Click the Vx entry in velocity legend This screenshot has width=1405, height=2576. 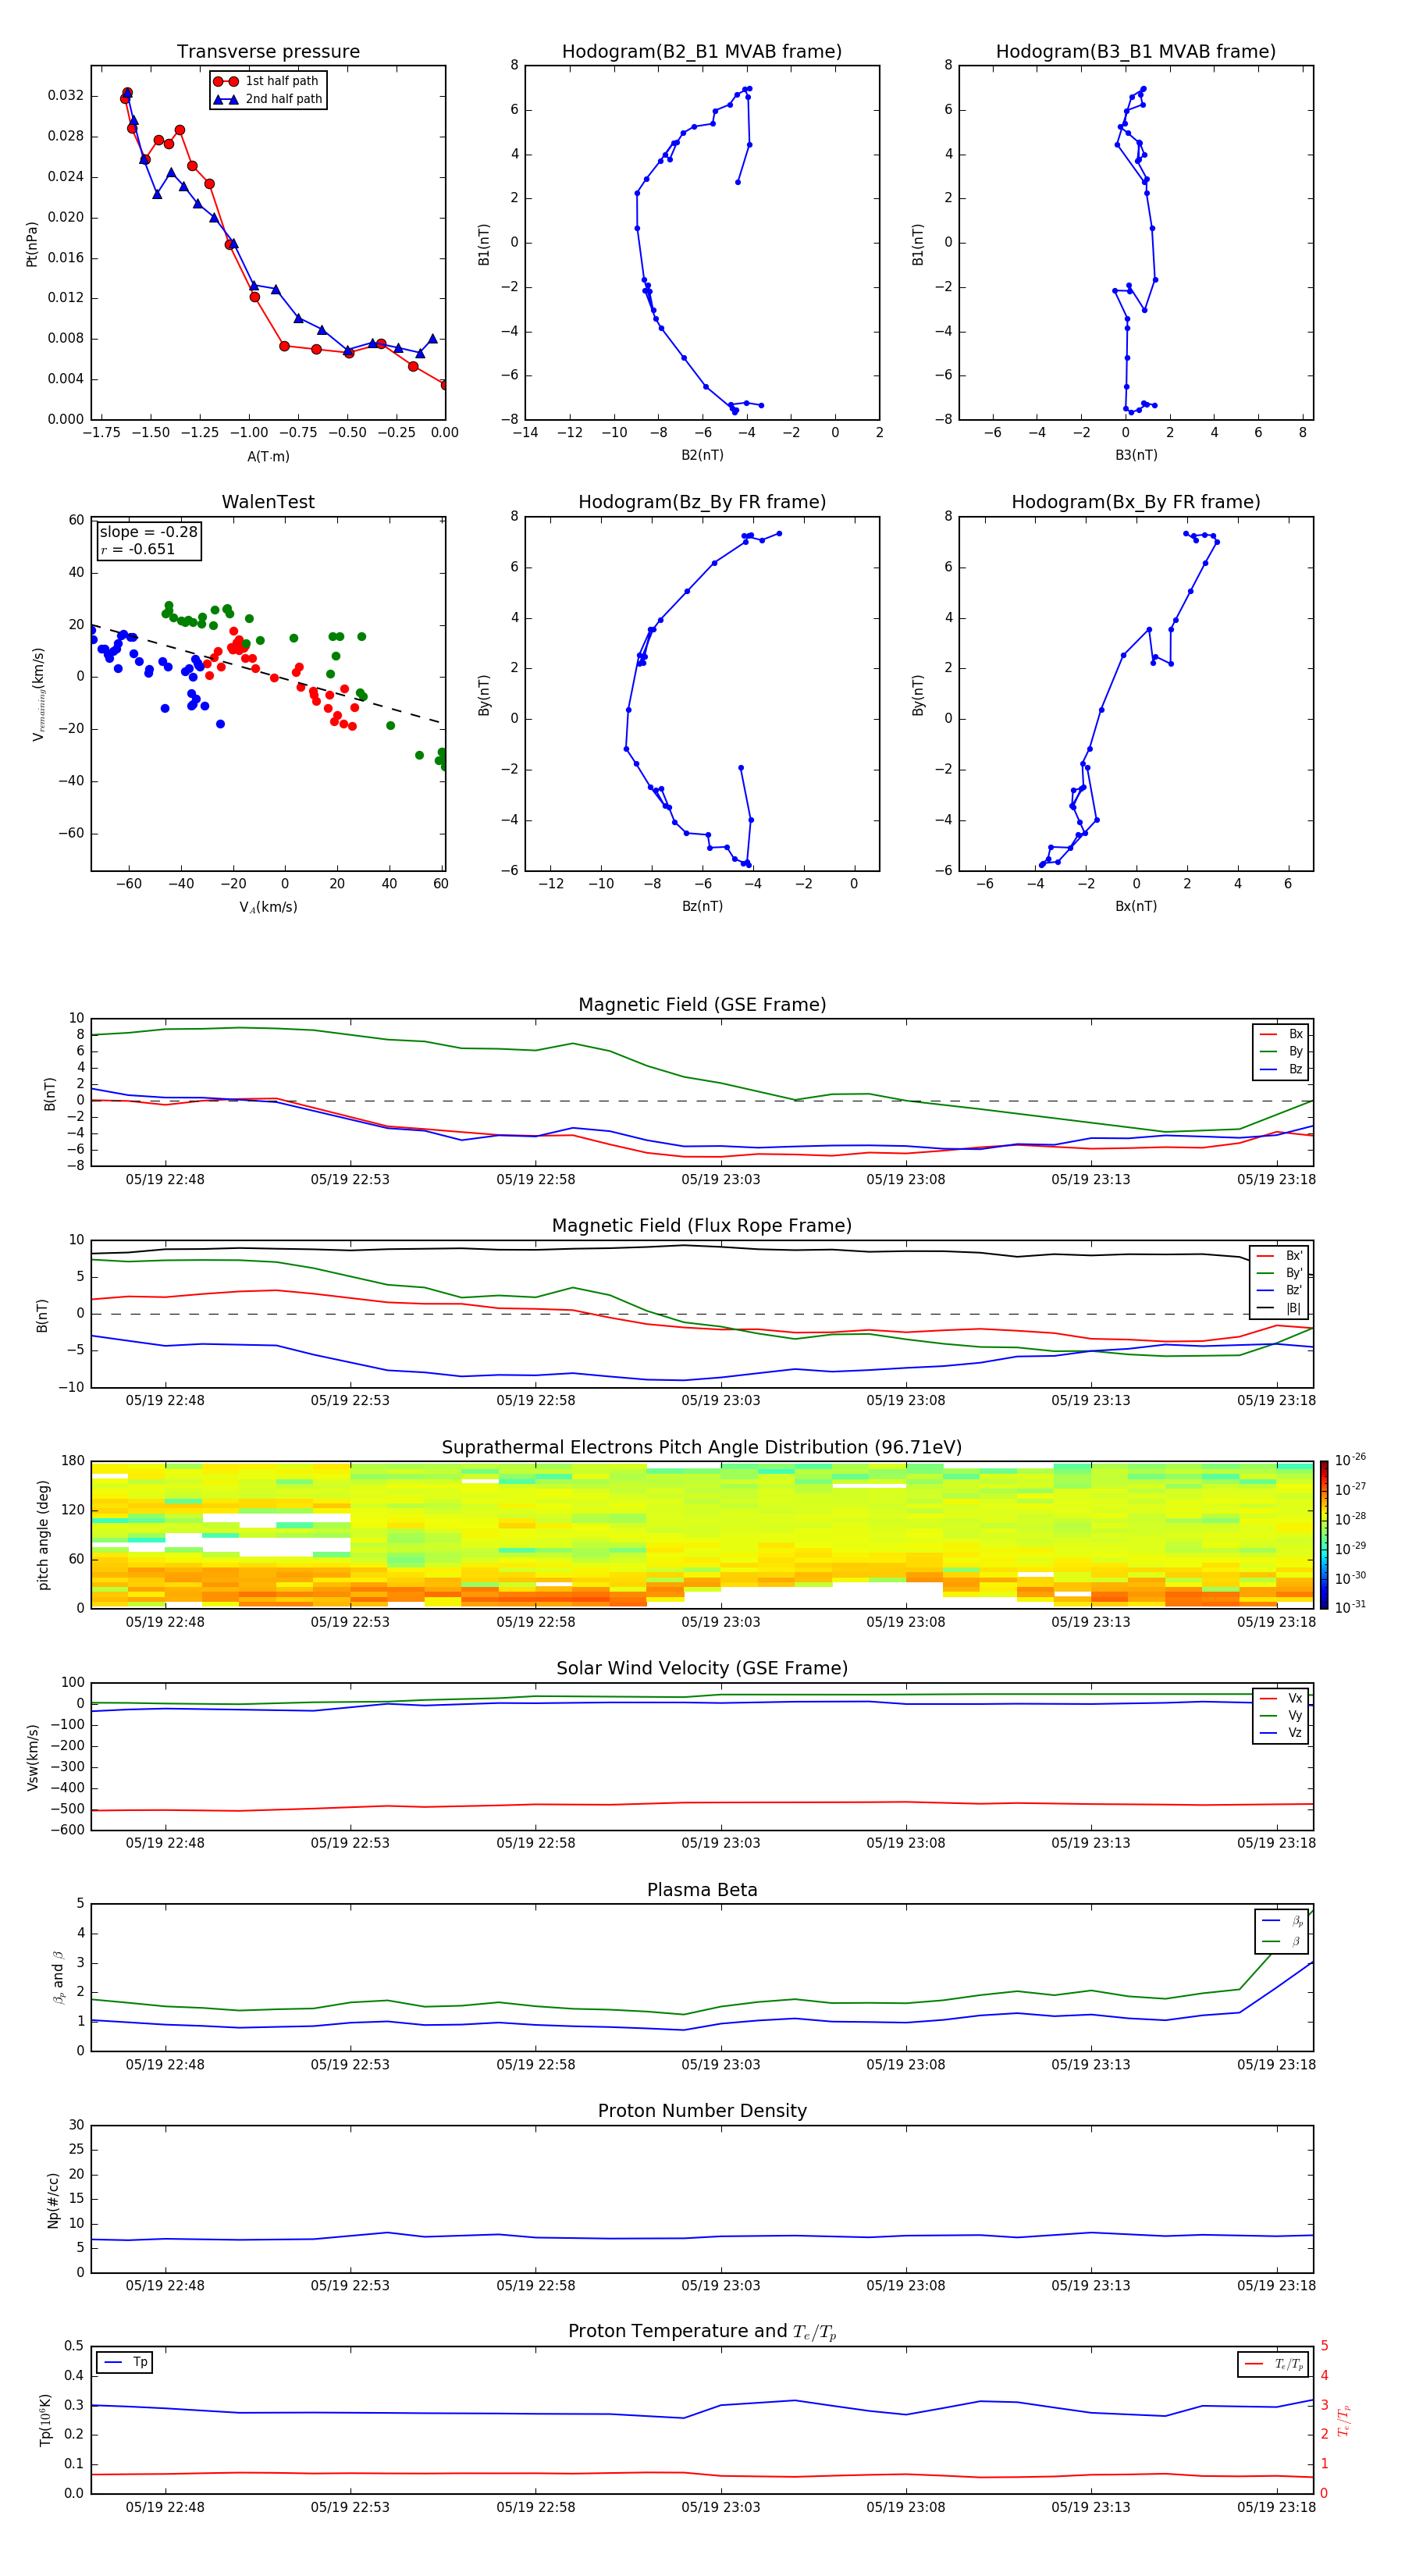1281,1699
